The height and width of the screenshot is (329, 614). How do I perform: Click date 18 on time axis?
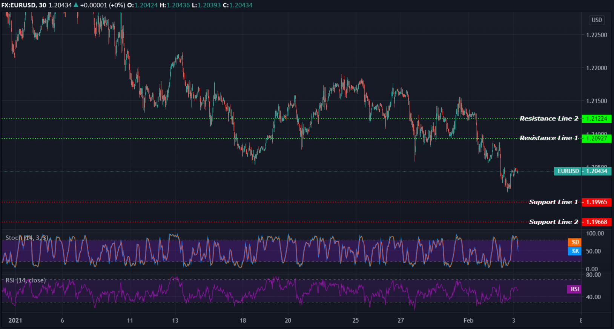click(243, 320)
